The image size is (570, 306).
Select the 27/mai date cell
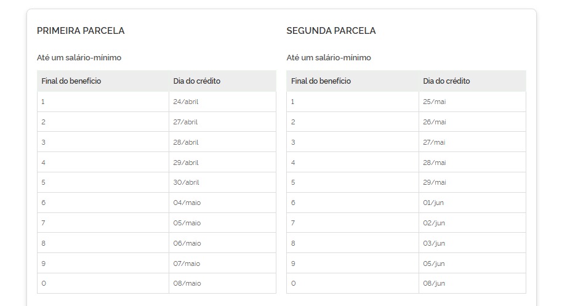pos(434,142)
